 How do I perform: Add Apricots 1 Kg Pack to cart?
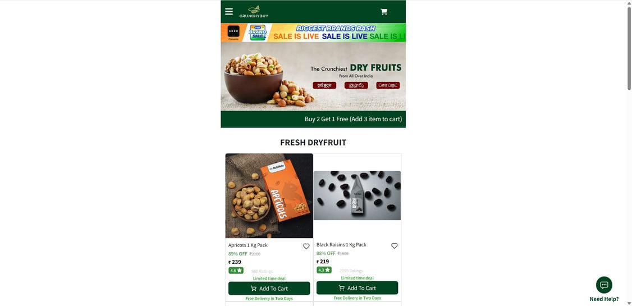tap(269, 288)
